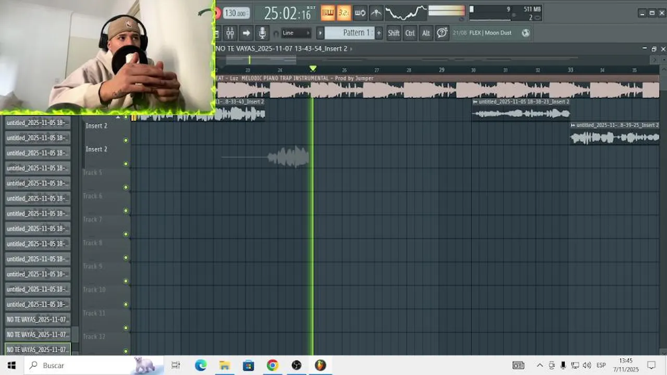Click the Track 5 header label
Image resolution: width=667 pixels, height=375 pixels.
[92, 172]
